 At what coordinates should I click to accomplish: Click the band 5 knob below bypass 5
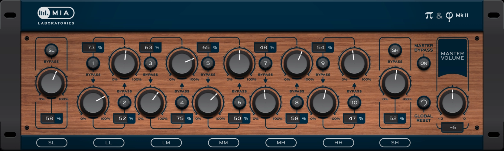[208, 102]
